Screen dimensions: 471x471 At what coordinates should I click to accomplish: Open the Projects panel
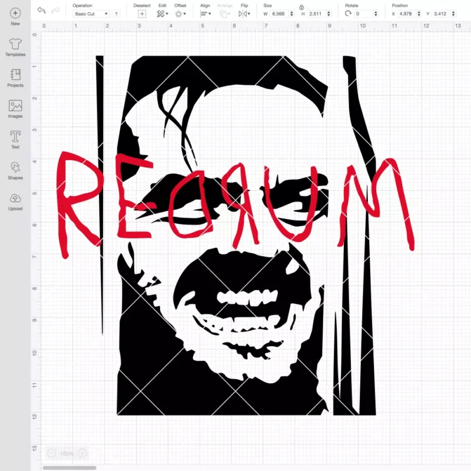click(15, 78)
